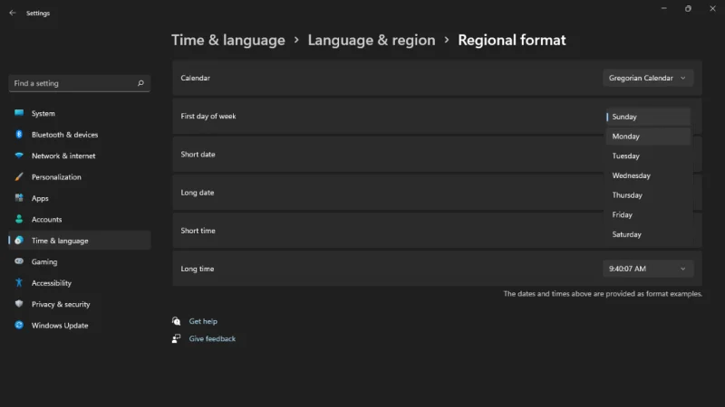This screenshot has width=725, height=407.
Task: Click the System monitor icon
Action: click(19, 112)
